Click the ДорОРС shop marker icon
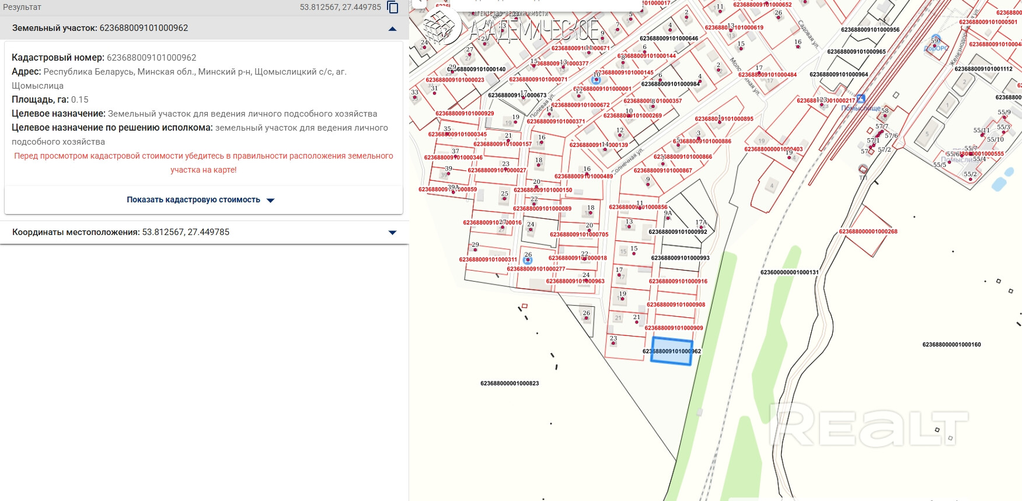This screenshot has width=1022, height=501. [936, 40]
